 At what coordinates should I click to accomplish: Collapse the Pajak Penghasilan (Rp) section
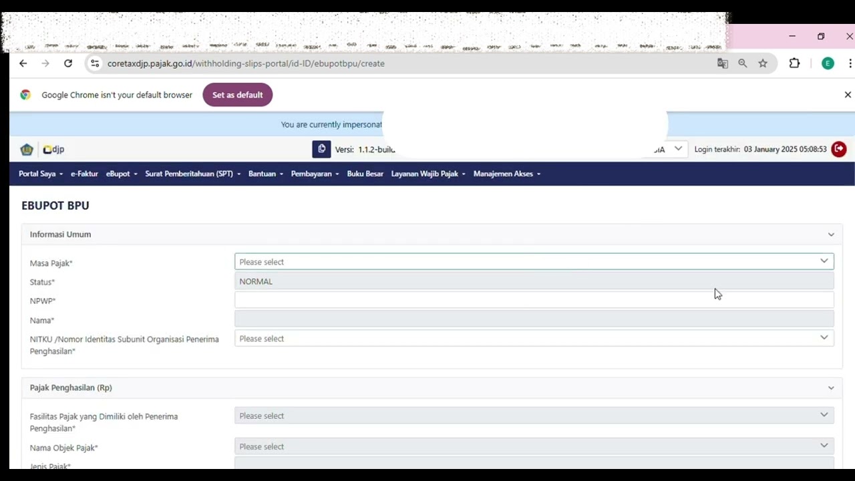(831, 387)
